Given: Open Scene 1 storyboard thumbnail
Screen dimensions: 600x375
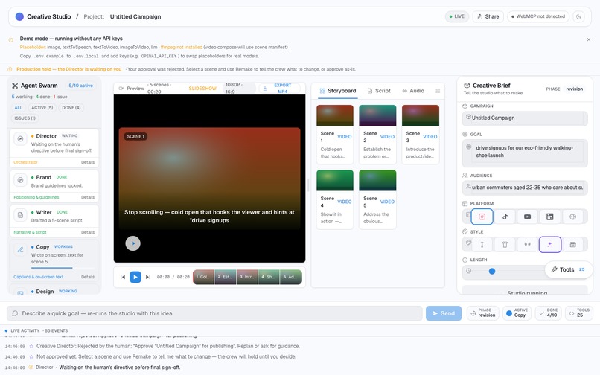Looking at the screenshot, I should pyautogui.click(x=335, y=115).
